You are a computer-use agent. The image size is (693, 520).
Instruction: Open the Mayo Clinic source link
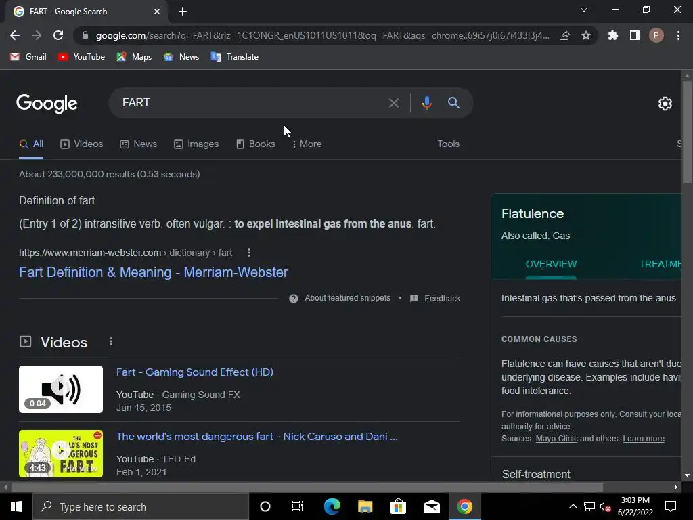pos(556,439)
